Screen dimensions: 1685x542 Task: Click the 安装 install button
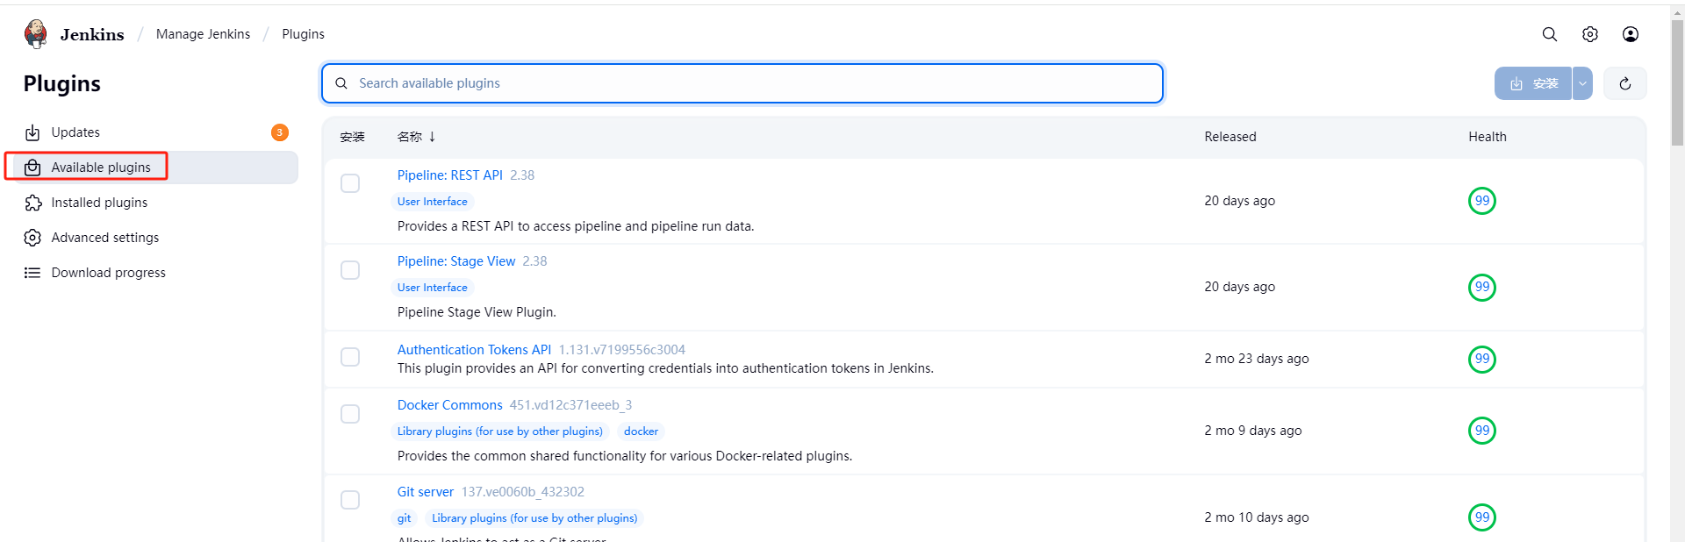(1533, 83)
